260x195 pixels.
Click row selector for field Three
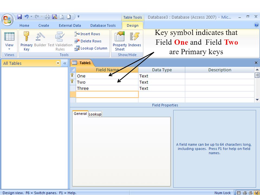(x=73, y=88)
